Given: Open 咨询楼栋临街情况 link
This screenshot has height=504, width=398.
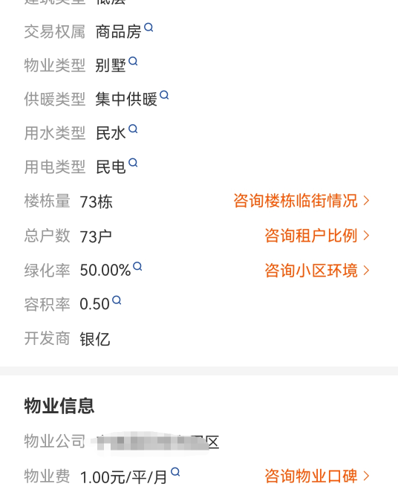Looking at the screenshot, I should click(x=296, y=201).
